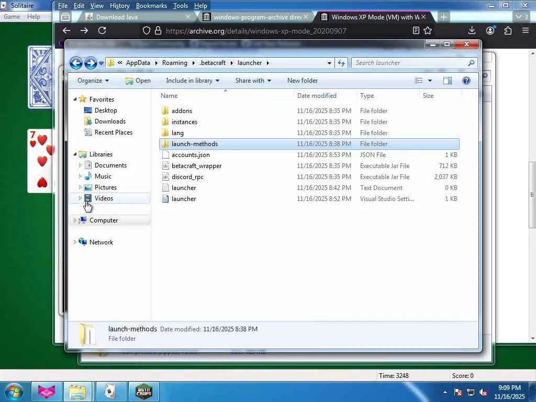Toggle the preview pane icon
The width and height of the screenshot is (536, 402).
pos(448,81)
